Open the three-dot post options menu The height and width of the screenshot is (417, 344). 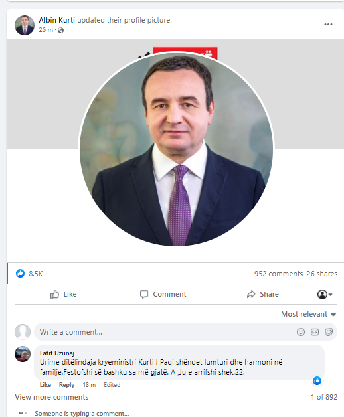point(328,24)
